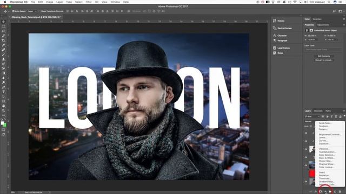346x194 pixels.
Task: Choose Curves from the adjustment menu
Action: [x=323, y=140]
